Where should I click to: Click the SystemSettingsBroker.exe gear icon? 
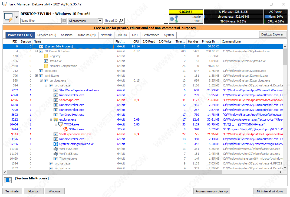click(x=55, y=144)
